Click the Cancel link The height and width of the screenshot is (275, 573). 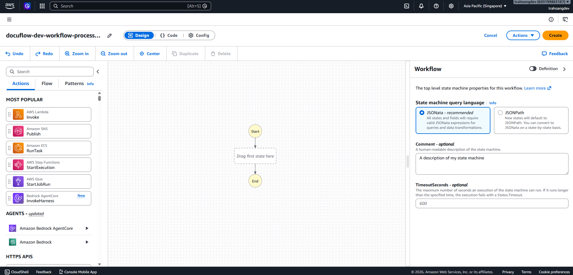pos(490,35)
